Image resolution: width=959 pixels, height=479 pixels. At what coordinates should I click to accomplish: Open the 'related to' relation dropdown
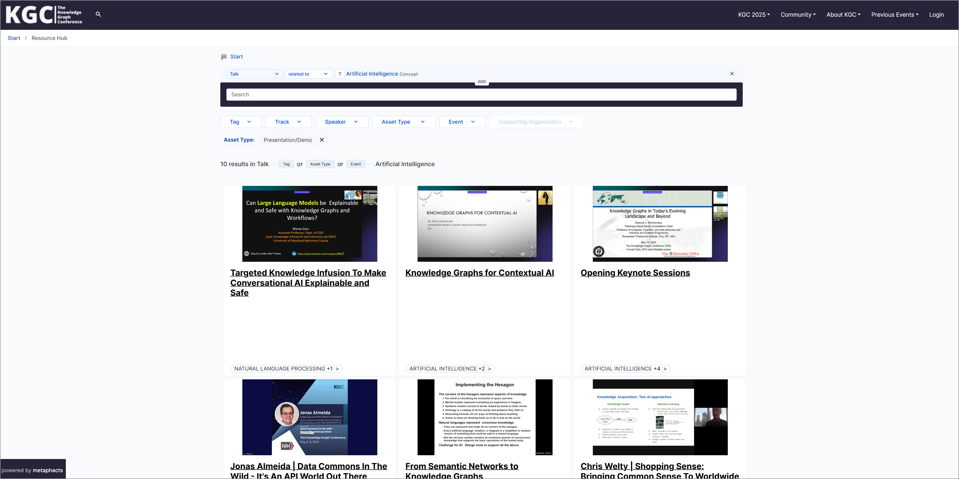tap(308, 74)
